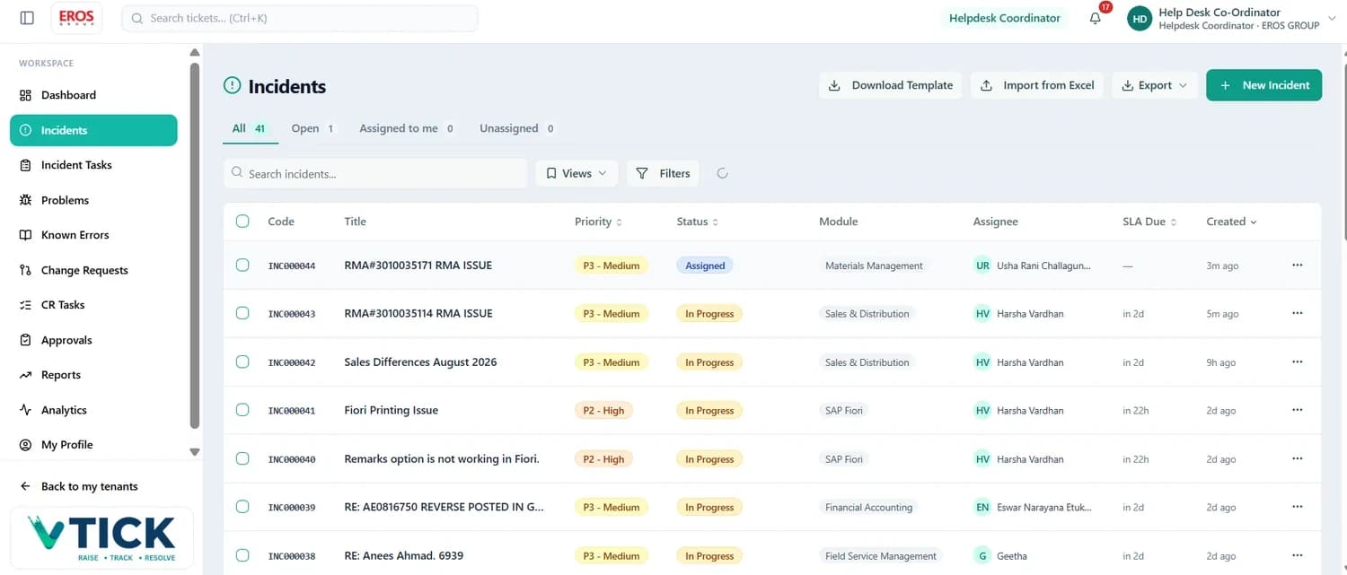Screen dimensions: 1347x575
Task: Click the Approvals clipboard-check icon
Action: [25, 340]
